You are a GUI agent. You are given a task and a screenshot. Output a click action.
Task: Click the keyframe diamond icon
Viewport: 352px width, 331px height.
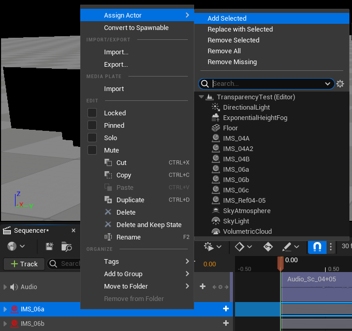(240, 247)
